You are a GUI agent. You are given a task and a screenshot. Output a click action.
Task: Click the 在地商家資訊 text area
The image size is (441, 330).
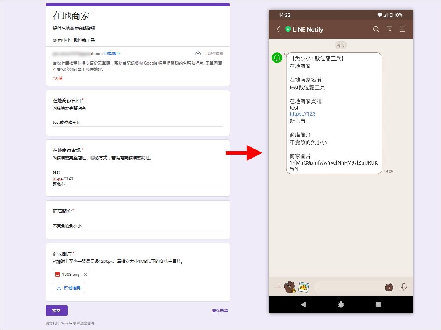(x=138, y=178)
